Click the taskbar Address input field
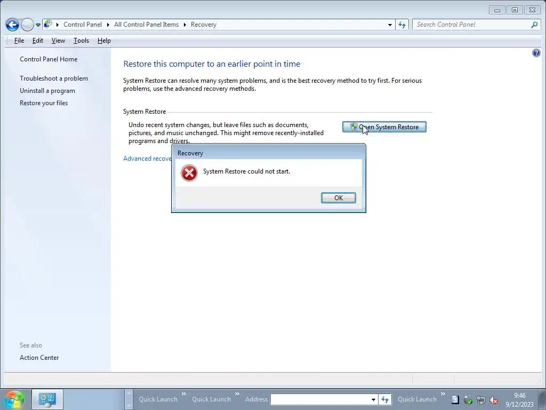Viewport: 546px width, 410px height. pyautogui.click(x=320, y=399)
